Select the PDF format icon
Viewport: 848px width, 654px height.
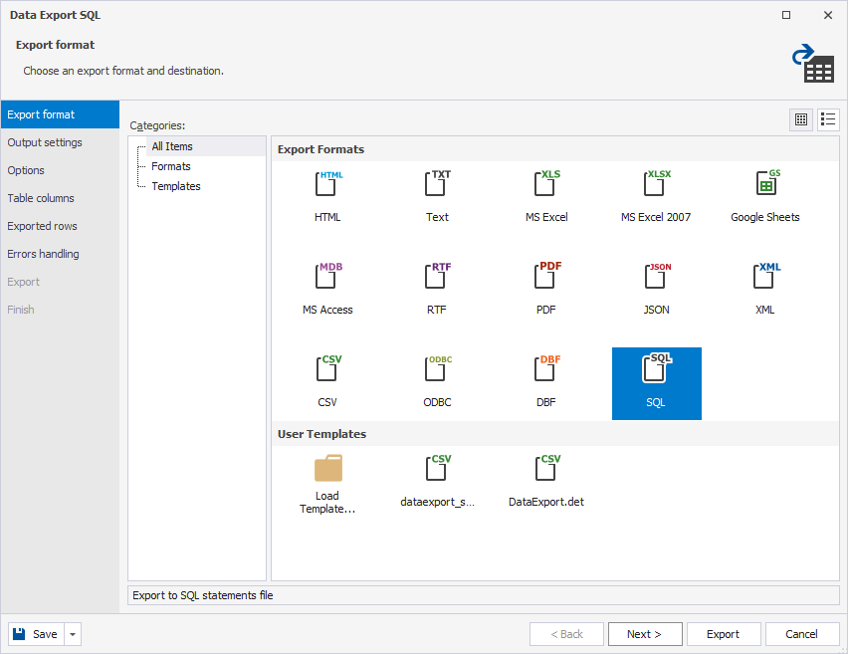coord(546,281)
